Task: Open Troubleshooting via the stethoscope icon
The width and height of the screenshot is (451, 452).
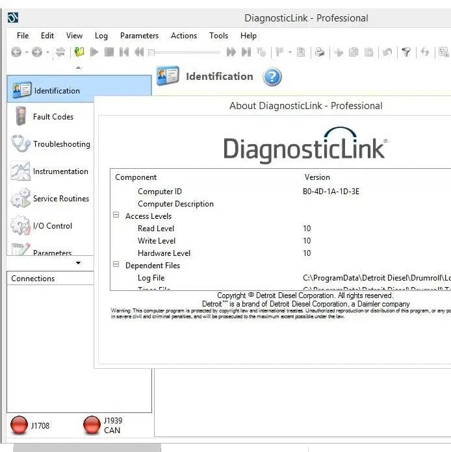Action: tap(21, 144)
